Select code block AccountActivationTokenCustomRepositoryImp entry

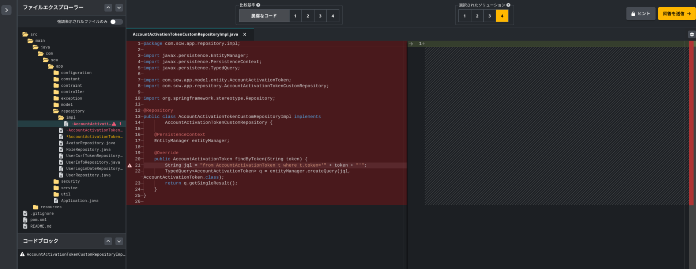click(72, 254)
